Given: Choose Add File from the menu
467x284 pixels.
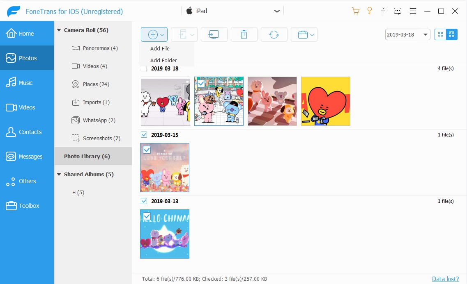Looking at the screenshot, I should click(160, 48).
